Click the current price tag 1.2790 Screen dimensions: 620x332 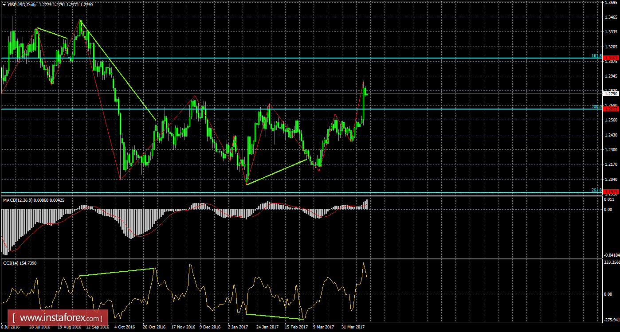click(612, 94)
